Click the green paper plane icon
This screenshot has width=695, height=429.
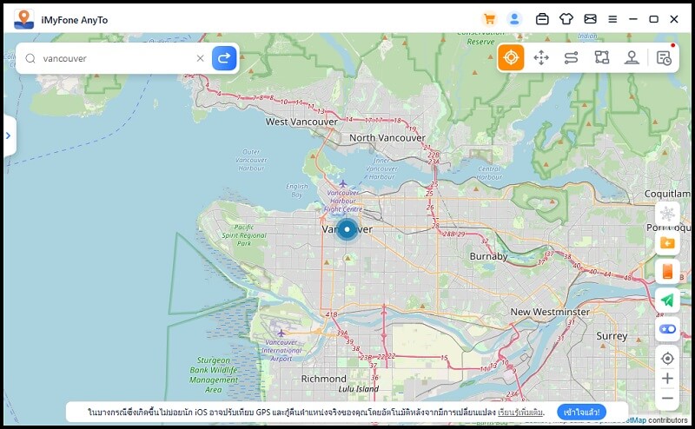coord(667,300)
